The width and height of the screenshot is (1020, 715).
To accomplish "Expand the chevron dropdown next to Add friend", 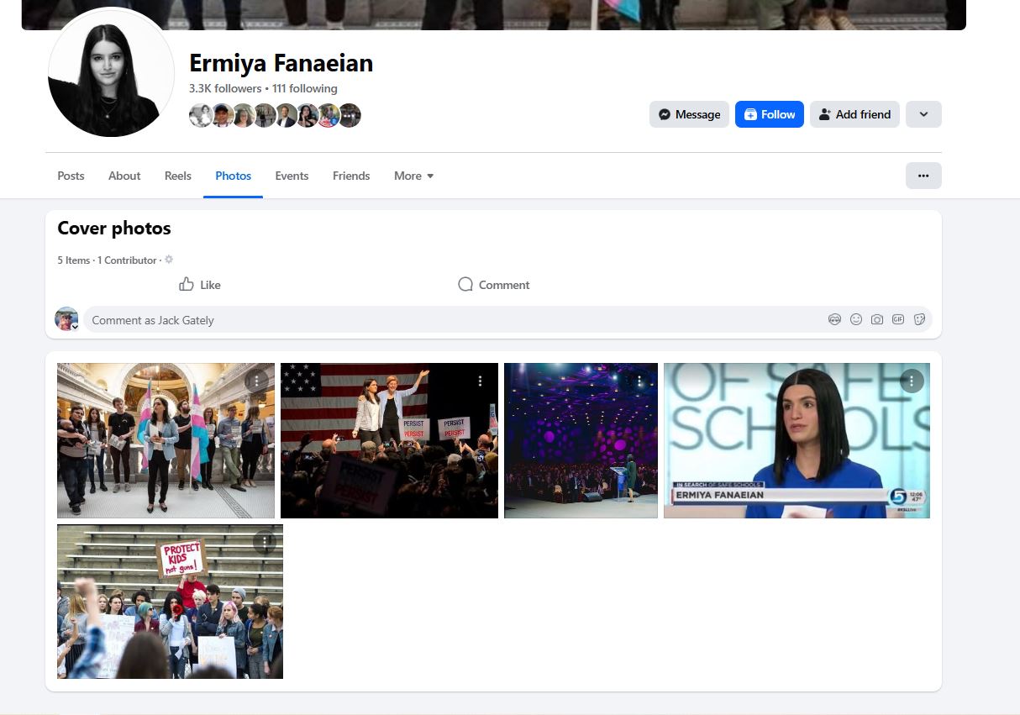I will point(923,114).
